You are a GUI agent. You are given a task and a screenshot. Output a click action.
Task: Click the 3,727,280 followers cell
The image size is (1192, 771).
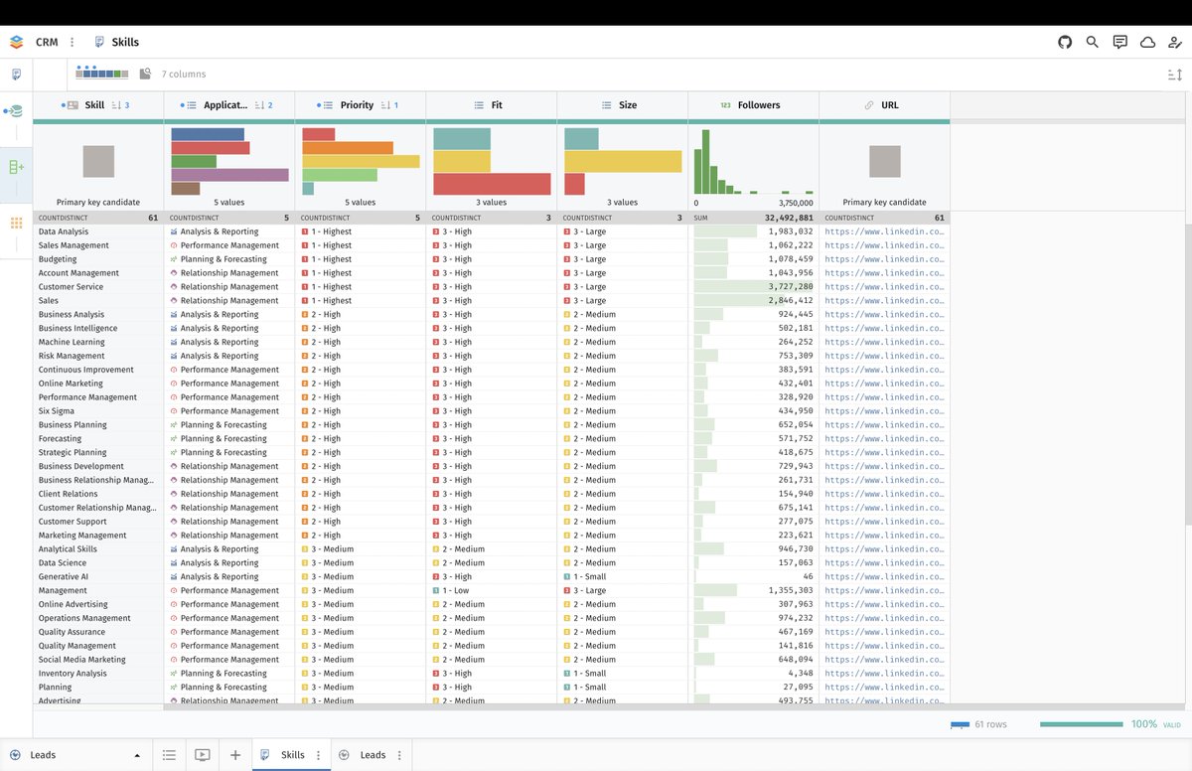pyautogui.click(x=753, y=287)
